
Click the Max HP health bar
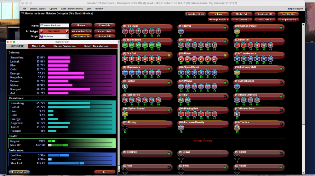tap(80, 145)
